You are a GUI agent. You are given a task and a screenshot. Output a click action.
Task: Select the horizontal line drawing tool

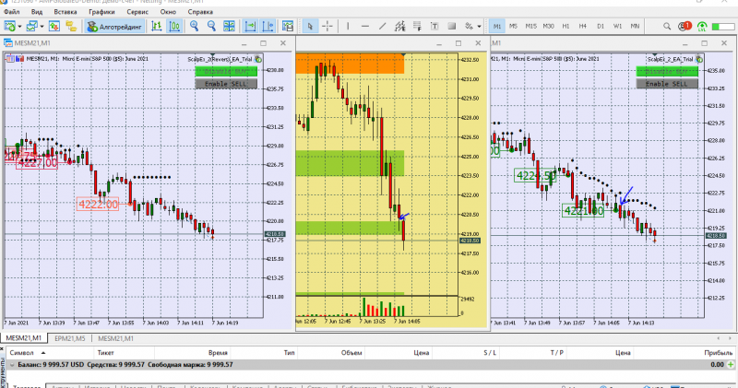click(364, 27)
